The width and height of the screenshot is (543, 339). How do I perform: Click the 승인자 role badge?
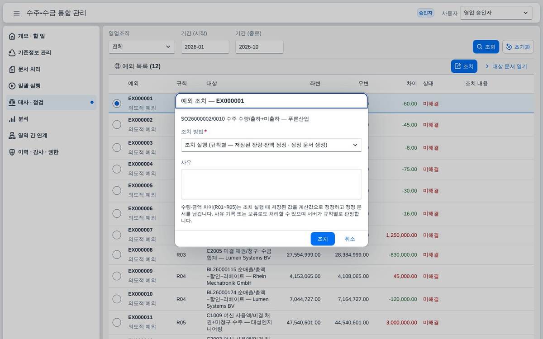coord(425,13)
